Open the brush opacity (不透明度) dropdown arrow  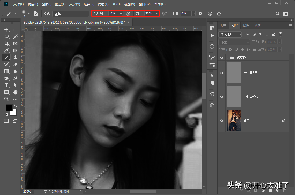(121, 13)
